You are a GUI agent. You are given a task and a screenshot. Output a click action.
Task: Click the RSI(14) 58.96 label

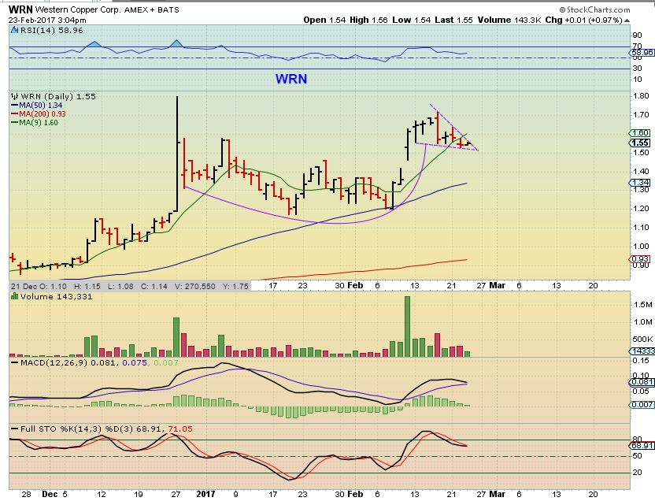coord(52,31)
